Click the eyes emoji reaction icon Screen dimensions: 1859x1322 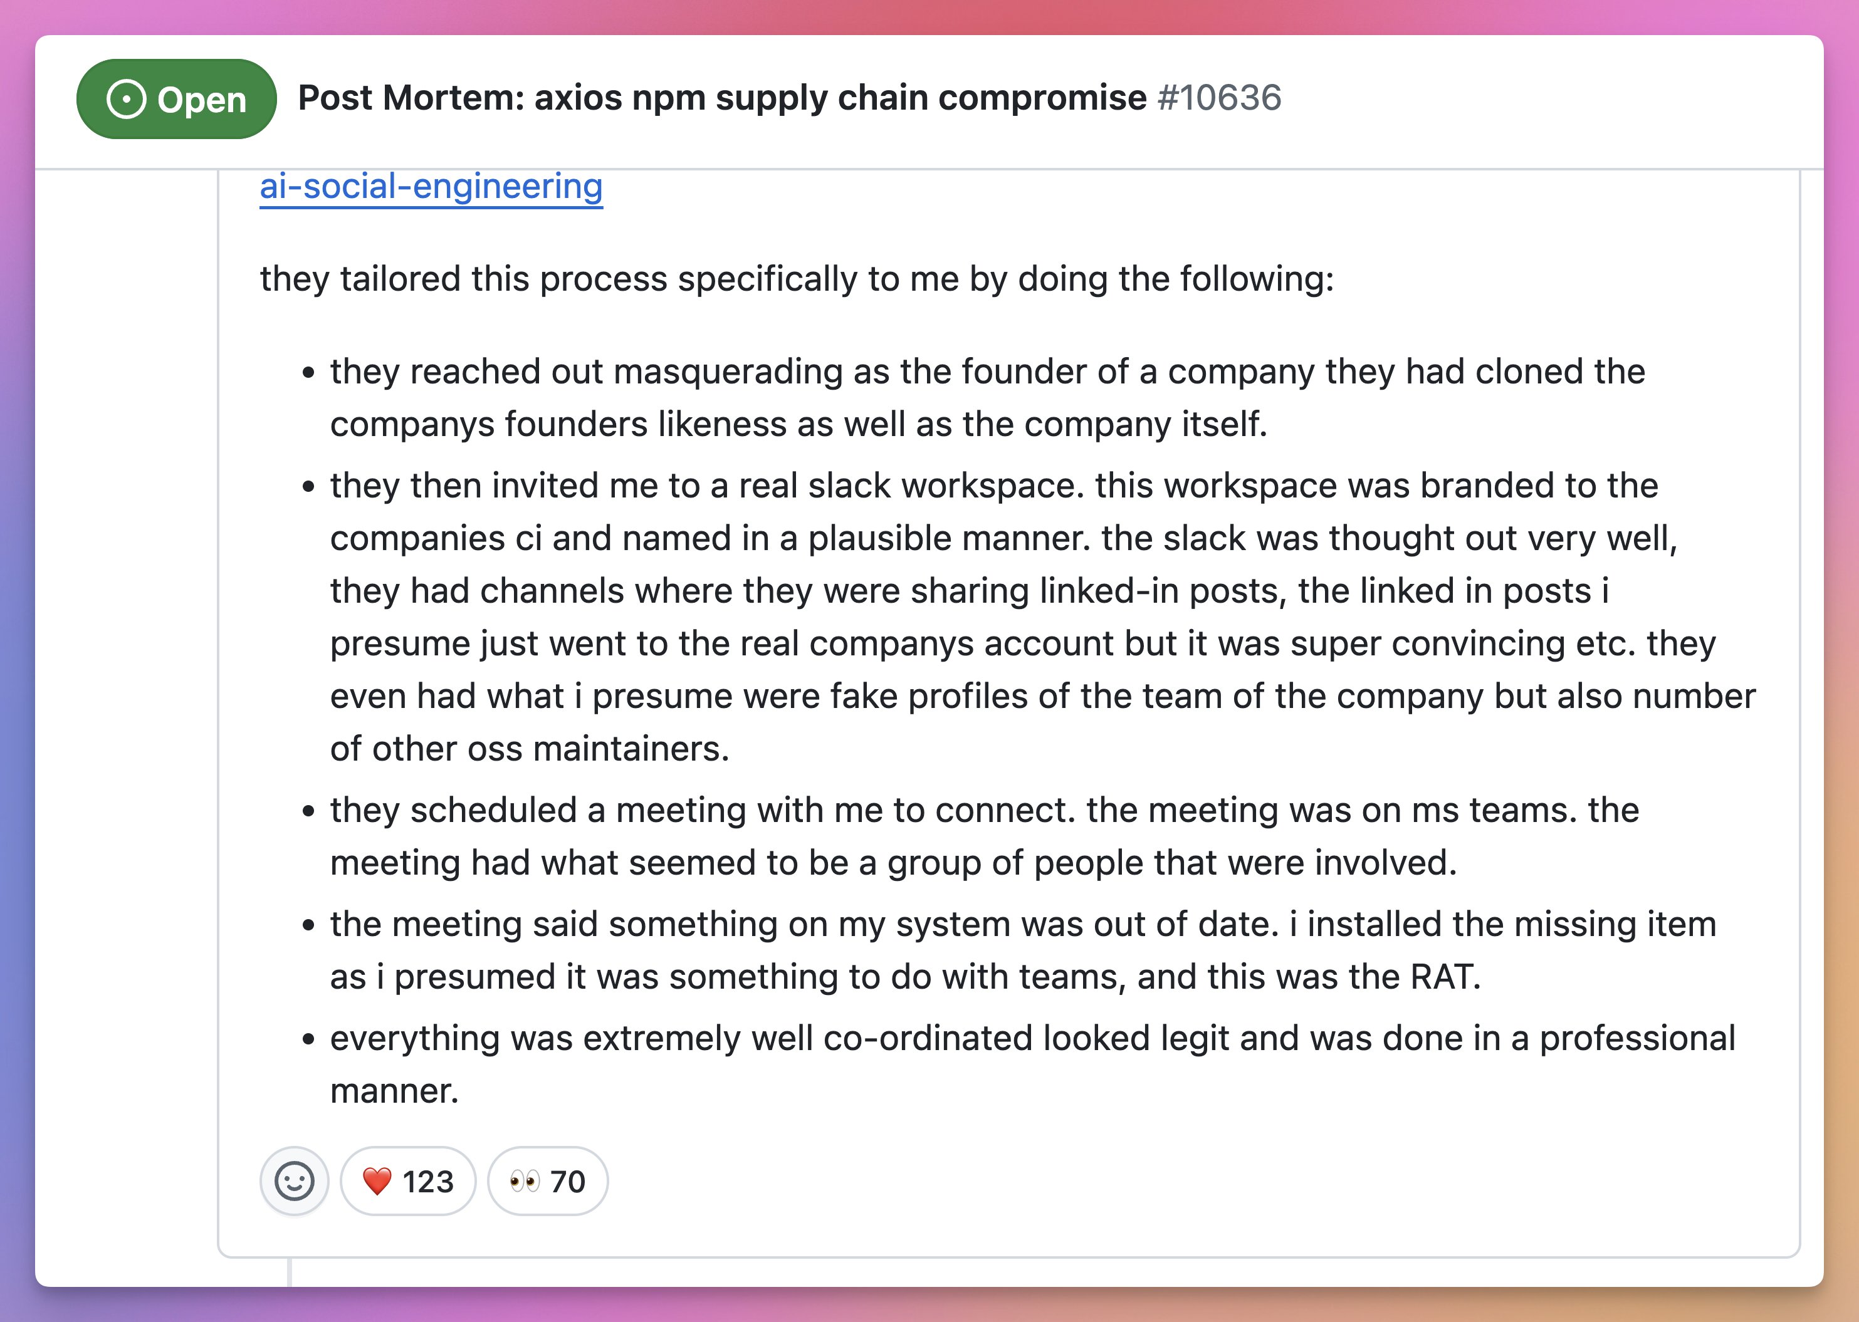[525, 1181]
